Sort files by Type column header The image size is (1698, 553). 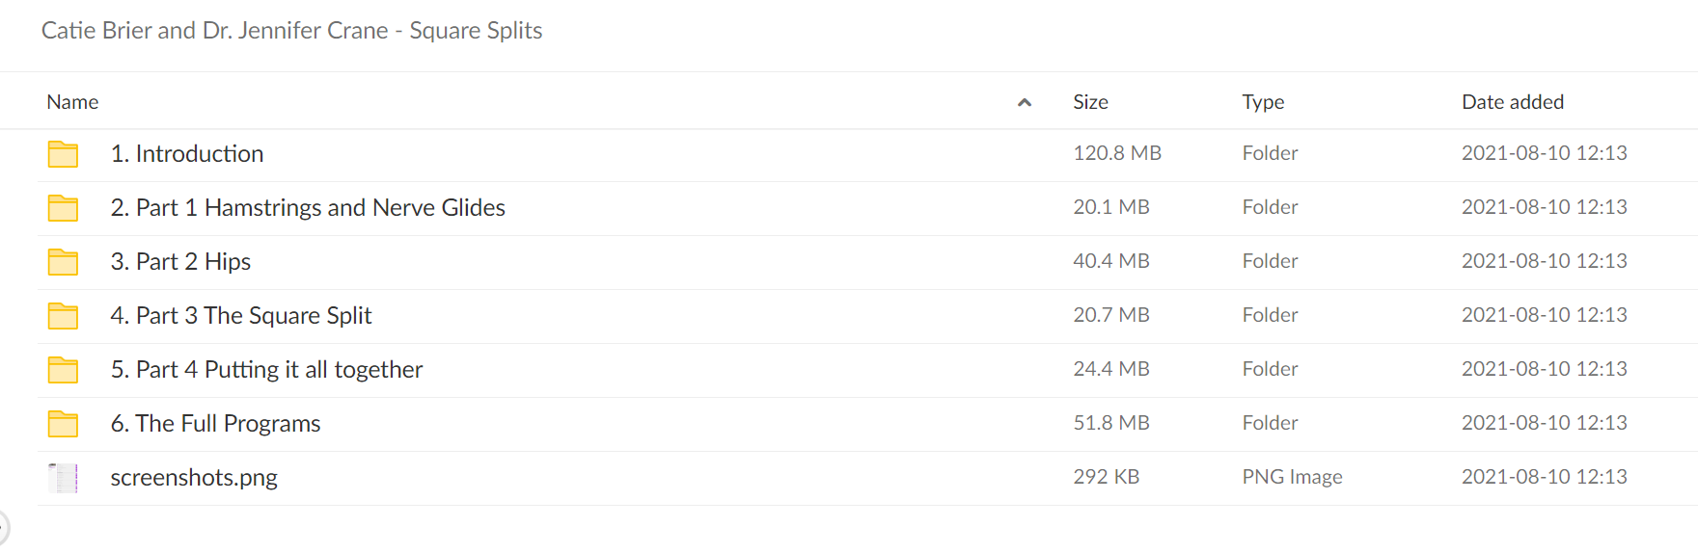point(1263,102)
